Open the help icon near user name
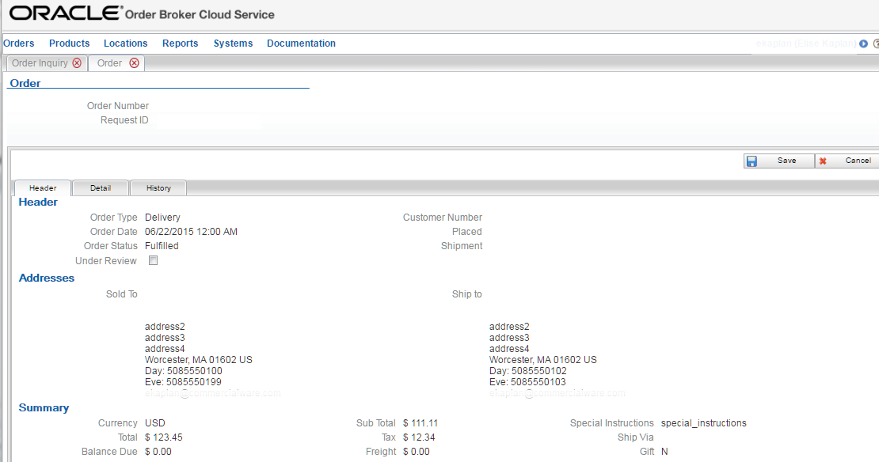 click(x=874, y=44)
